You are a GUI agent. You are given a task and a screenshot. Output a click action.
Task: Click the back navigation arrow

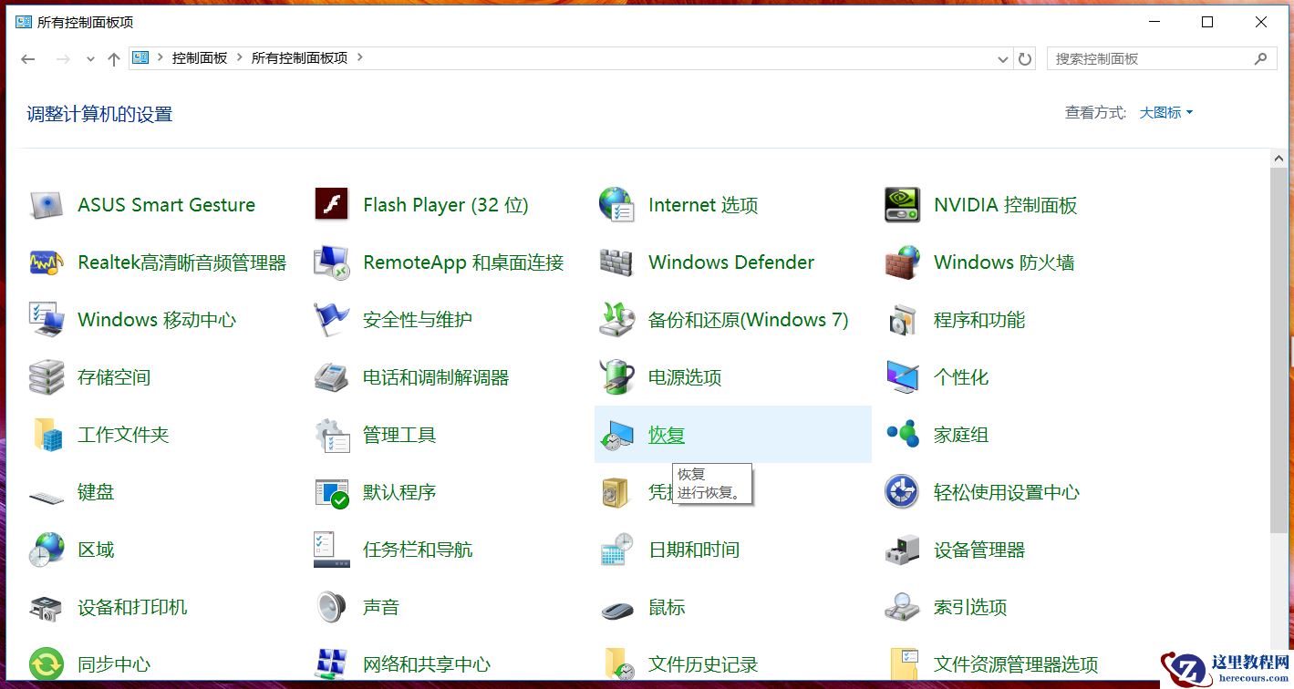pos(27,57)
